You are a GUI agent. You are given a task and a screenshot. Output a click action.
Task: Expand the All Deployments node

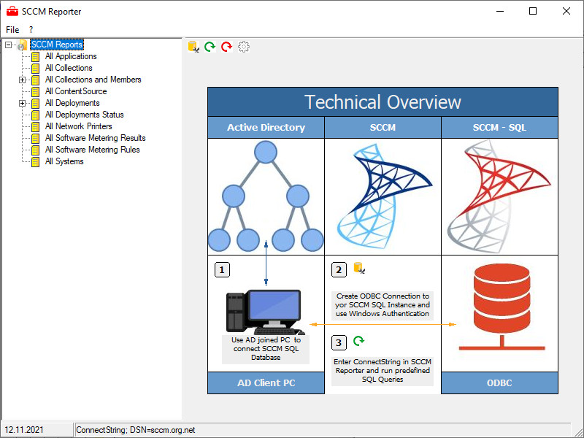coord(23,103)
